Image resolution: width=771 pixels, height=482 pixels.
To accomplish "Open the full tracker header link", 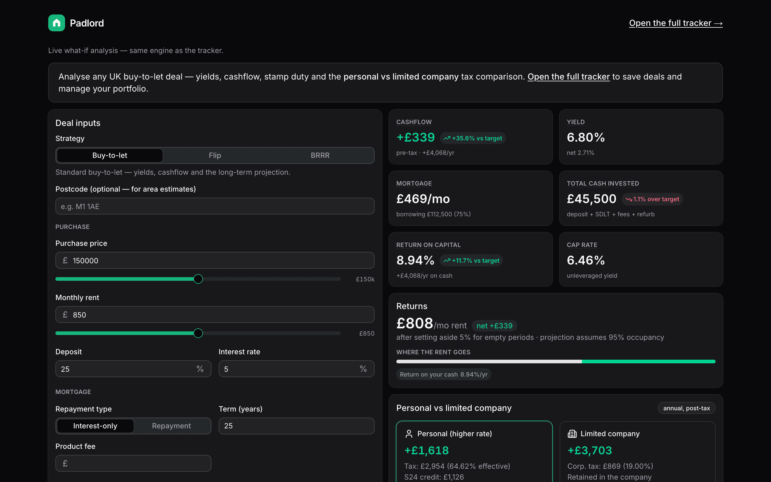I will (x=676, y=23).
